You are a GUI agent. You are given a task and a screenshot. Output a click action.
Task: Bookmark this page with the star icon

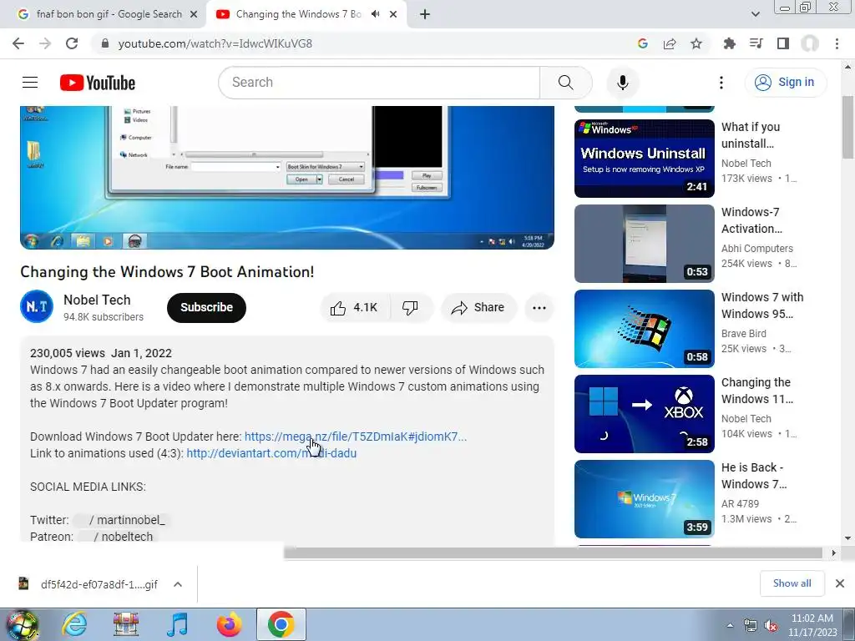click(696, 43)
